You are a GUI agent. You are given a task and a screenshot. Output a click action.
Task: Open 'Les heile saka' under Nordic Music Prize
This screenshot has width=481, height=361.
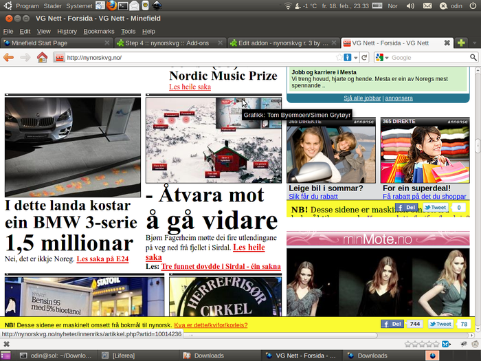(x=190, y=87)
